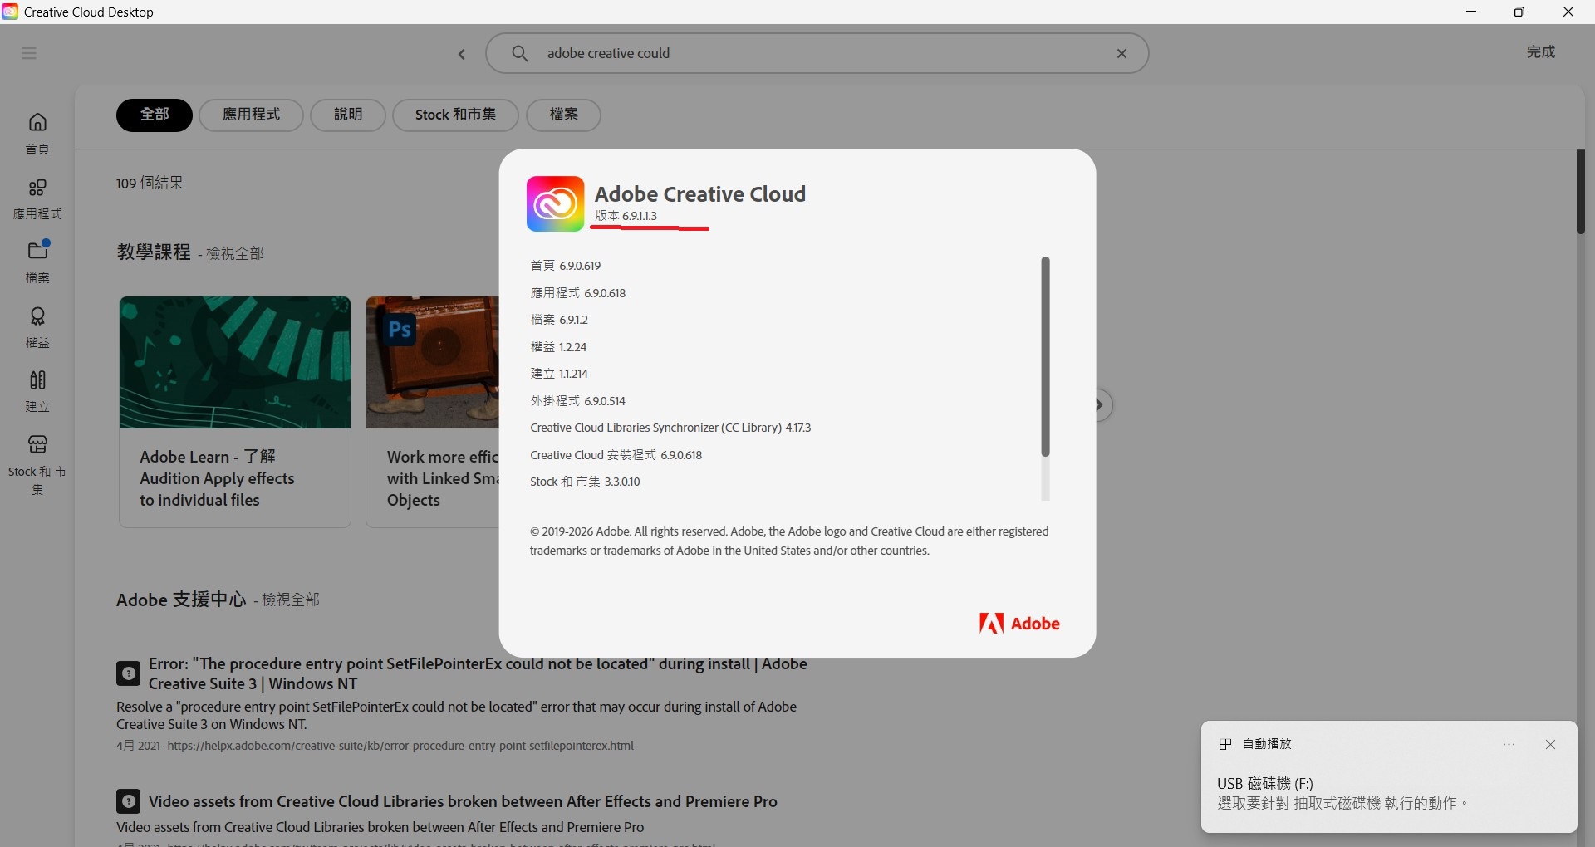Click the 外掛程式 6.9.0.514 row

coord(578,401)
